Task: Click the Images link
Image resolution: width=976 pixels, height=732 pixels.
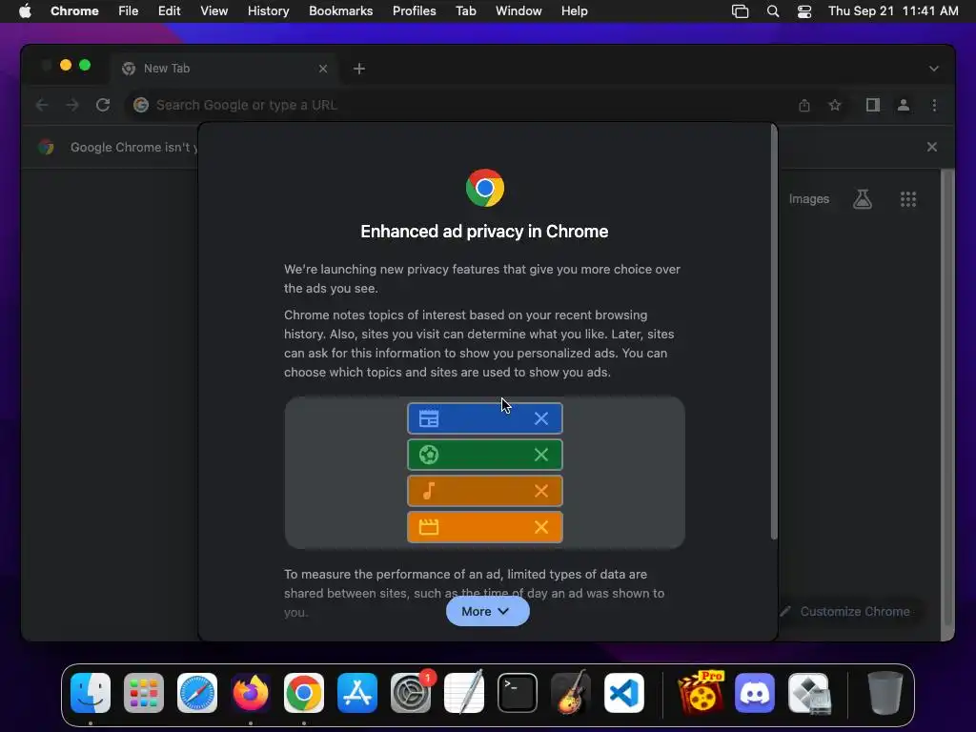Action: (808, 199)
